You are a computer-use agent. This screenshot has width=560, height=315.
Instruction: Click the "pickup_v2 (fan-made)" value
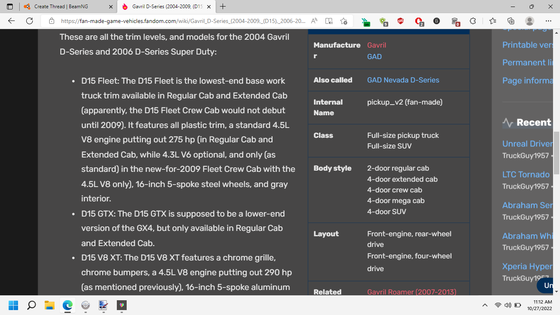pos(405,102)
